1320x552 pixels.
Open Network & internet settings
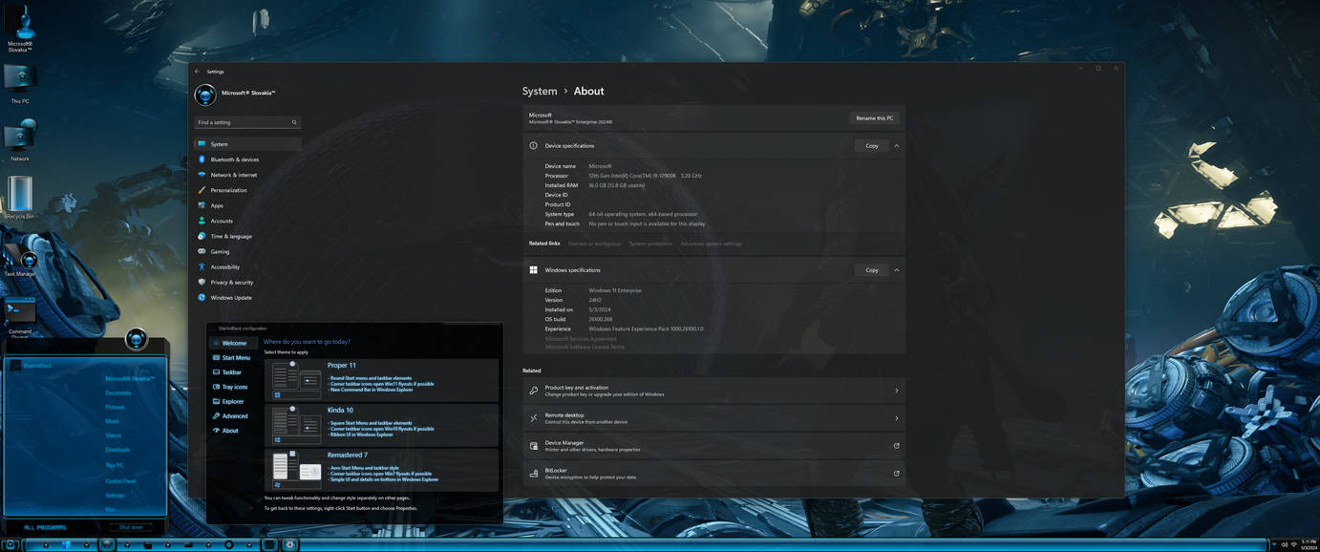click(247, 175)
